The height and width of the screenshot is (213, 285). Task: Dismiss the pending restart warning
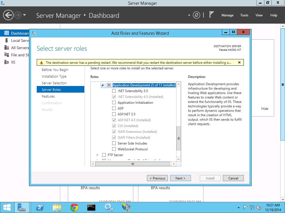tap(239, 62)
